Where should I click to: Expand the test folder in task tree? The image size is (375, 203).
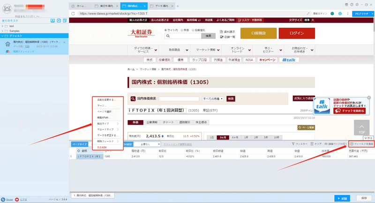(x=2, y=26)
